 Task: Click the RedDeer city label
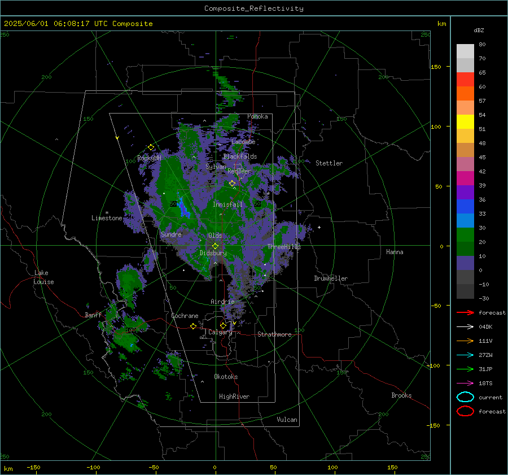239,171
